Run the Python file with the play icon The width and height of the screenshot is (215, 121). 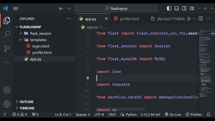(x=189, y=19)
